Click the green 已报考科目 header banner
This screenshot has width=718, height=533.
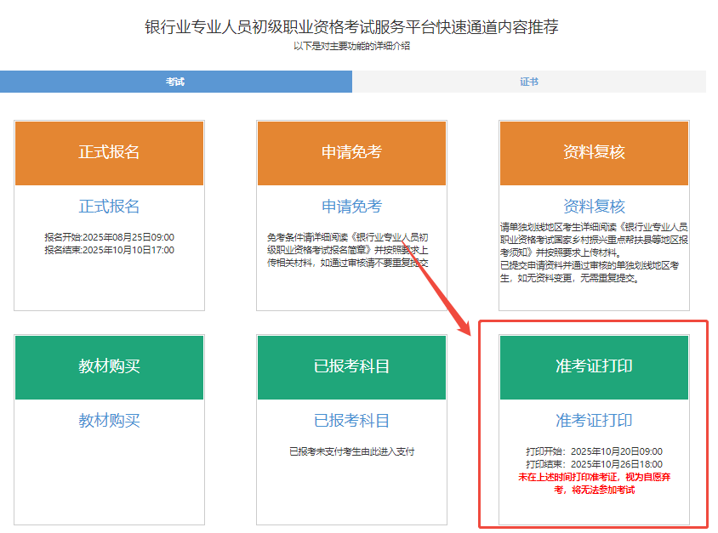coord(351,367)
